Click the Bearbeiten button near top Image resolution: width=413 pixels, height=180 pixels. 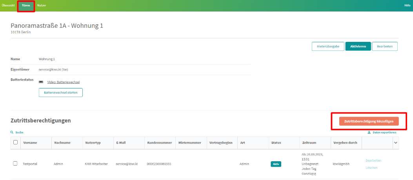coord(384,46)
